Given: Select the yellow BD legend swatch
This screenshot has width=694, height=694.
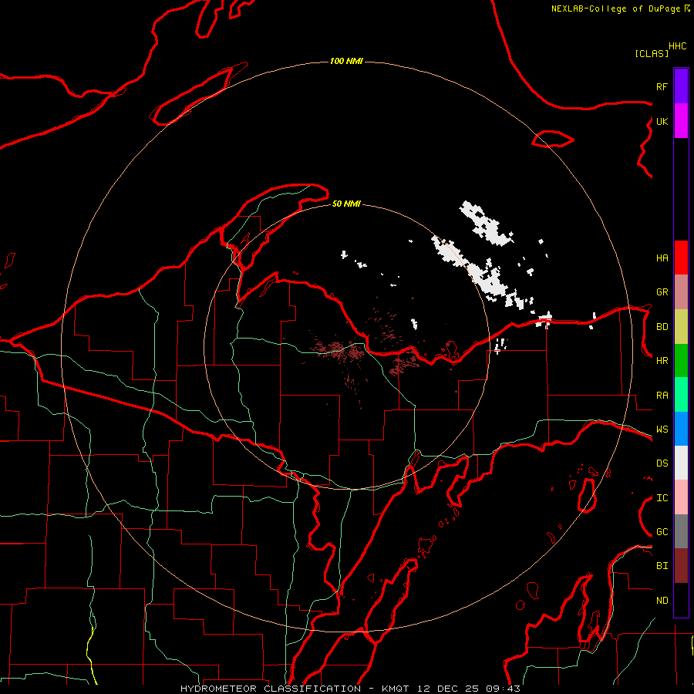Looking at the screenshot, I should (x=681, y=327).
